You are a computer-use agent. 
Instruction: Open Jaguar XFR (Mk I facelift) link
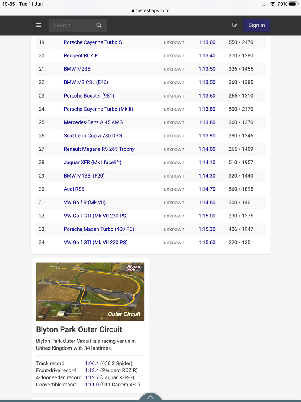93,162
